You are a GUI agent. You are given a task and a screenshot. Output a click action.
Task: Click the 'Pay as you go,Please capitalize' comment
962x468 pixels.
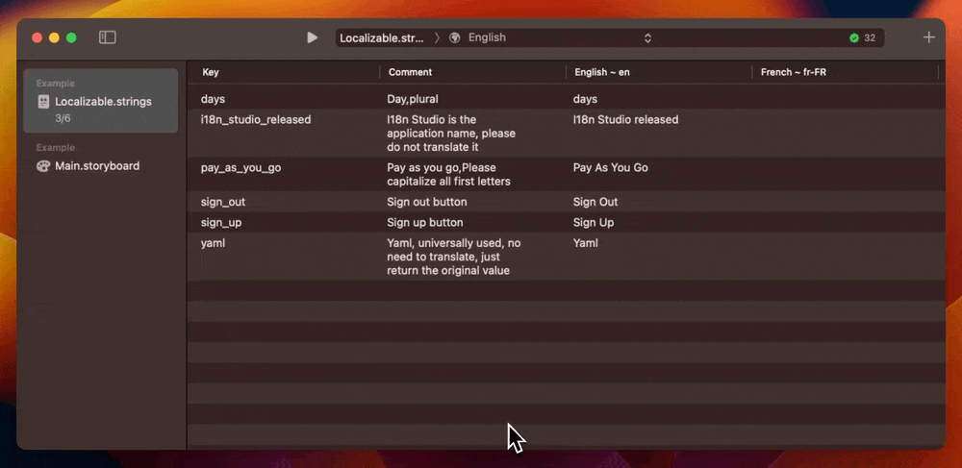click(449, 175)
